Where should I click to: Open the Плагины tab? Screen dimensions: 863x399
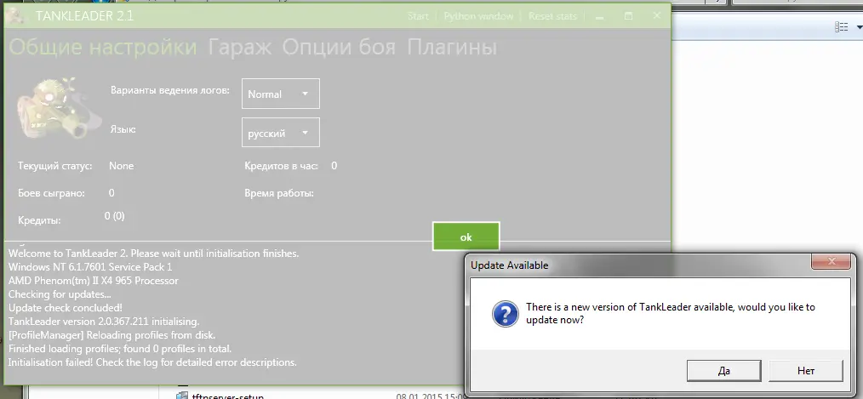point(452,48)
